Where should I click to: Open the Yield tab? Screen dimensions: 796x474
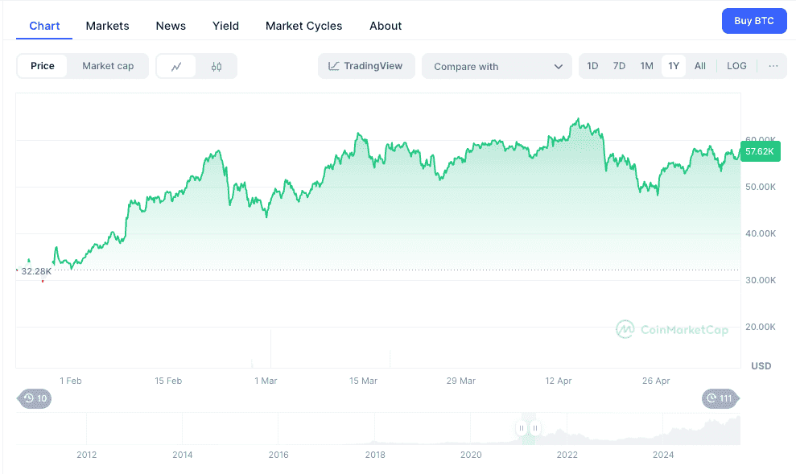pyautogui.click(x=225, y=26)
